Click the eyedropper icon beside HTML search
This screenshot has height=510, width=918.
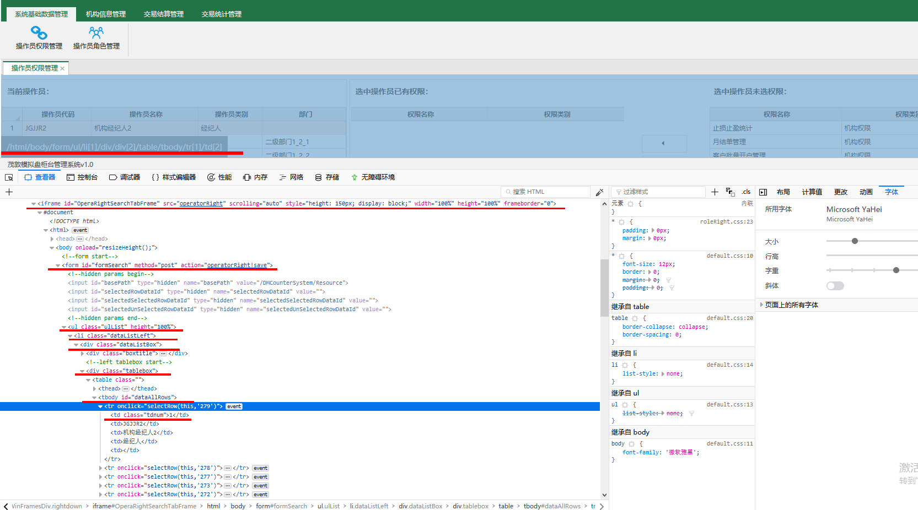(599, 192)
